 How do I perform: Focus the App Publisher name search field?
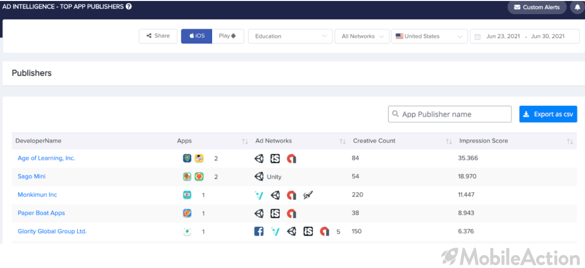tap(450, 114)
